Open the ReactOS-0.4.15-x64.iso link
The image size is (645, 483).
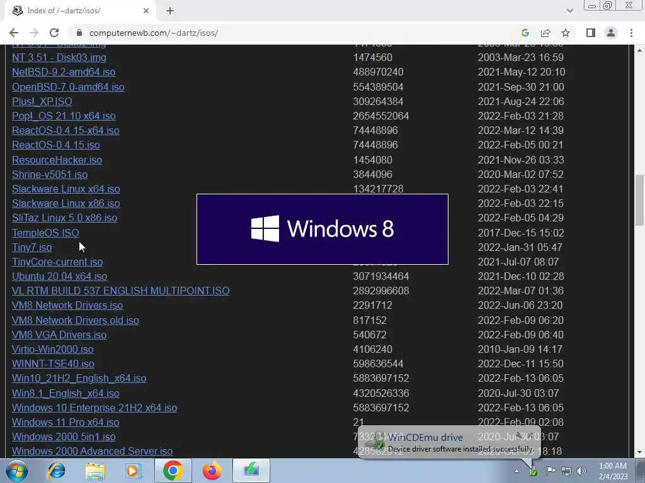66,130
